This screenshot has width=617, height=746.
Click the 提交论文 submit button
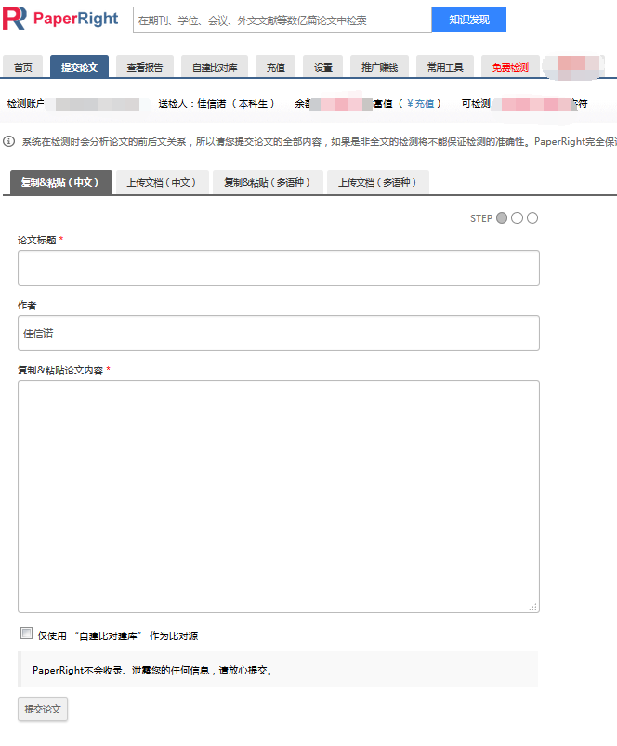[43, 710]
